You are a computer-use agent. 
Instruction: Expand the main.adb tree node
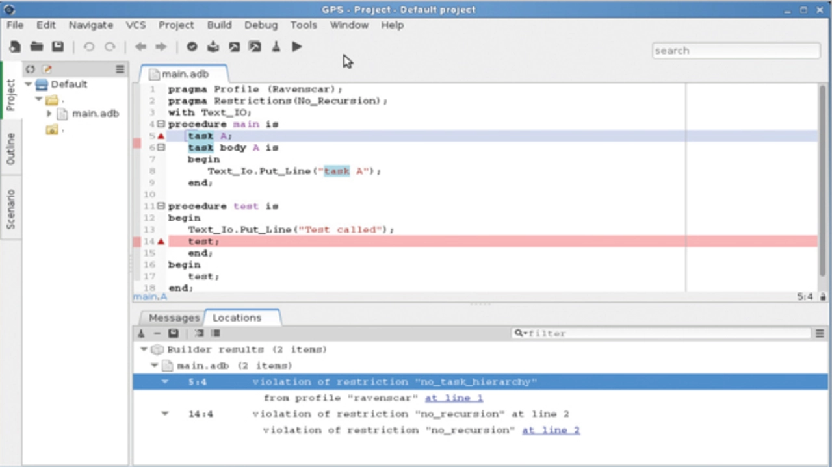tap(49, 114)
